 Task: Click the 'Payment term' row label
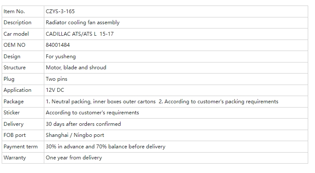tap(20, 147)
